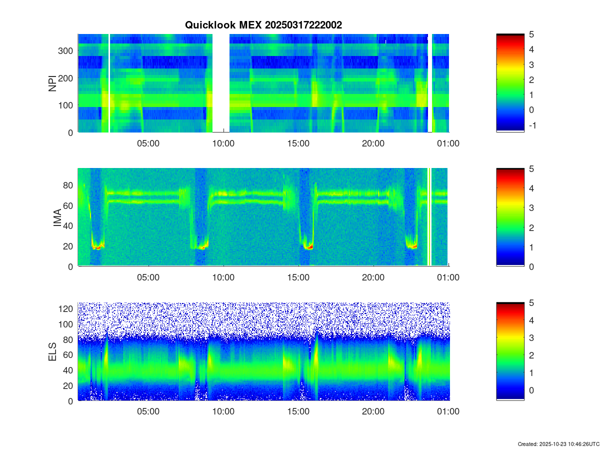
Task: Click the Created timestamp text at bottom right
Action: tap(558, 444)
